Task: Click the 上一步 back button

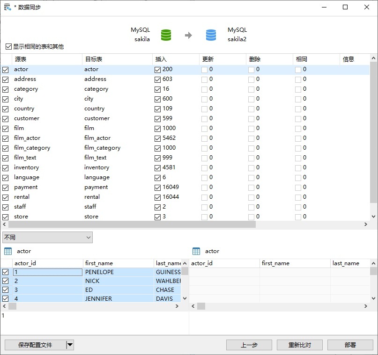Action: coord(249,345)
